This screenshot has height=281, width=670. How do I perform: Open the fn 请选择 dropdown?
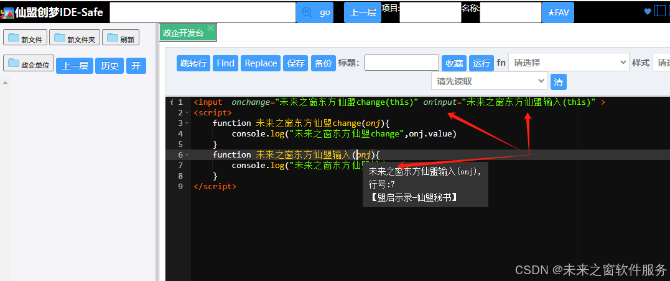coord(569,62)
